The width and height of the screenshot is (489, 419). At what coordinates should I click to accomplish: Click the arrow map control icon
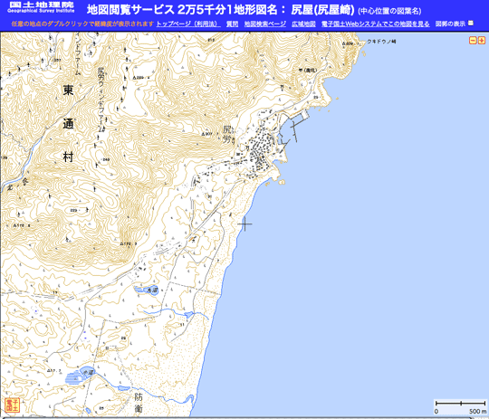[482, 40]
